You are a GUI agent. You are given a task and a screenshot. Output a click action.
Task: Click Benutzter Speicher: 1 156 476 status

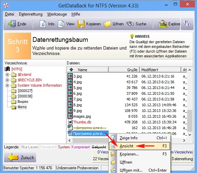coord(28,168)
